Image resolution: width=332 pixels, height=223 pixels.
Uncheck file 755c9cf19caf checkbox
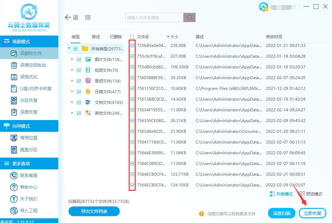pos(132,56)
